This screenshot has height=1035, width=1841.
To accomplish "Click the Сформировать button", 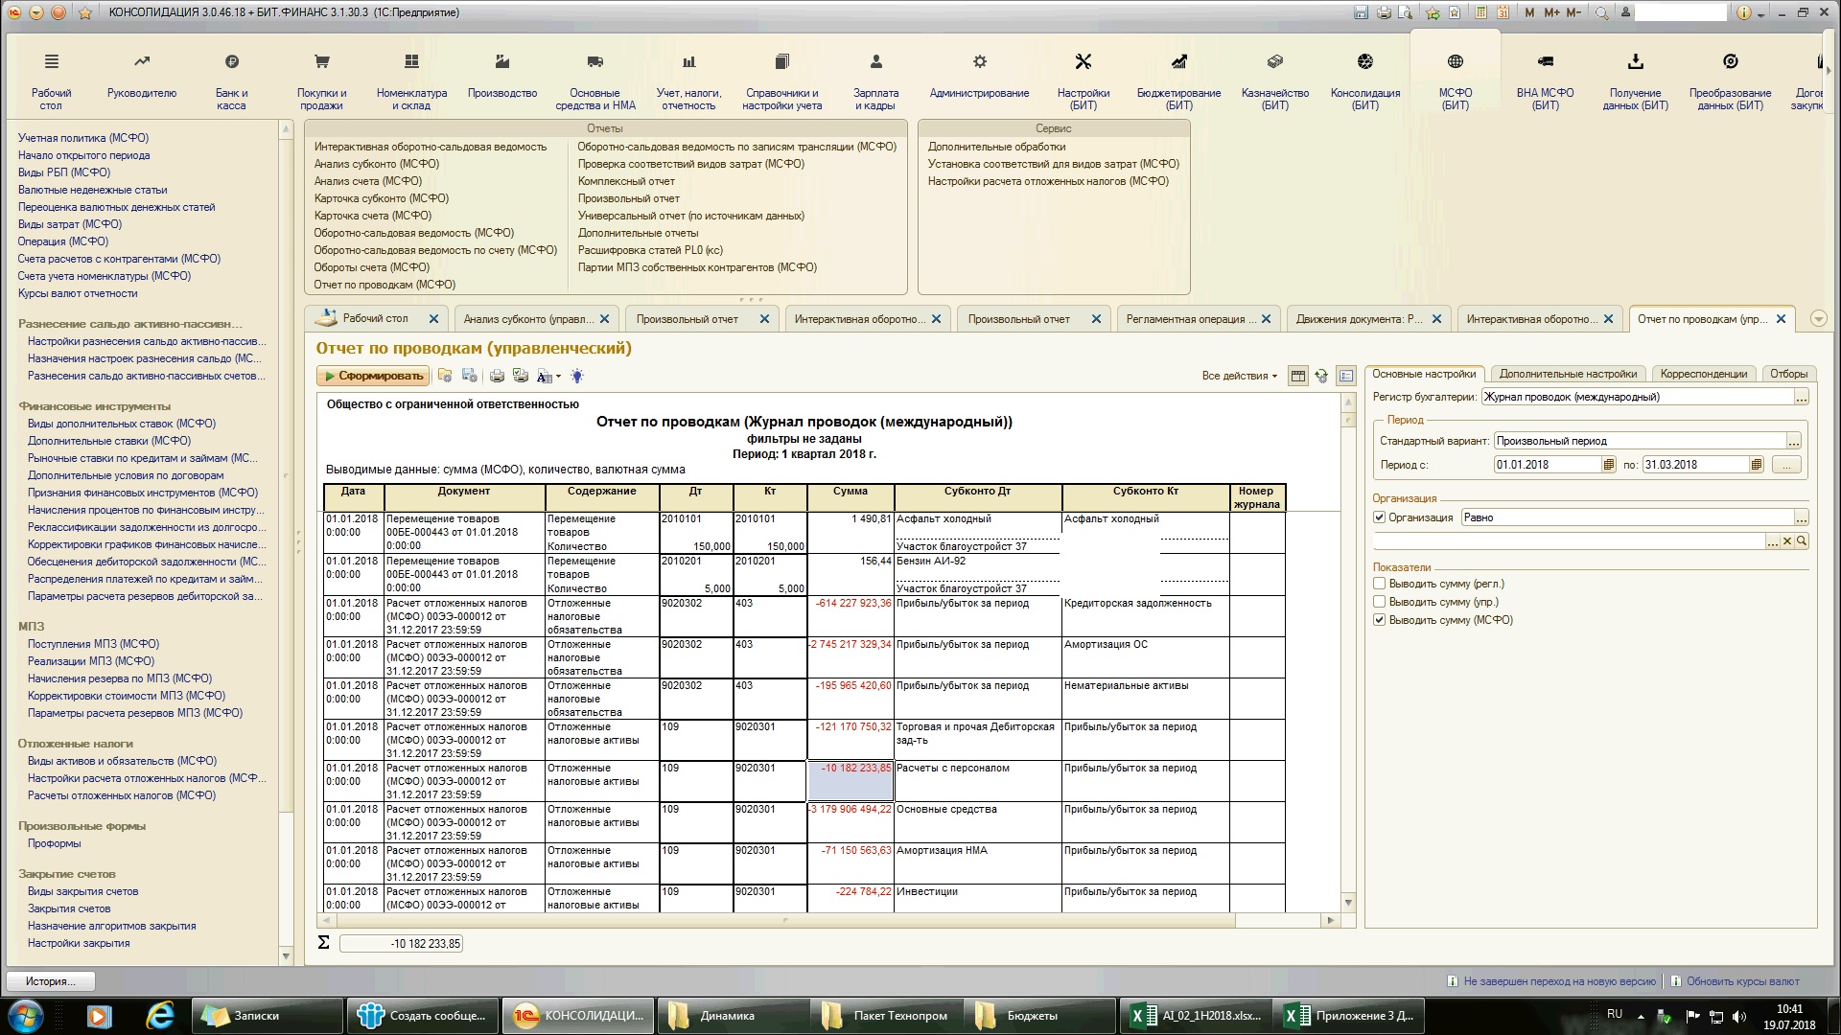I will (374, 377).
